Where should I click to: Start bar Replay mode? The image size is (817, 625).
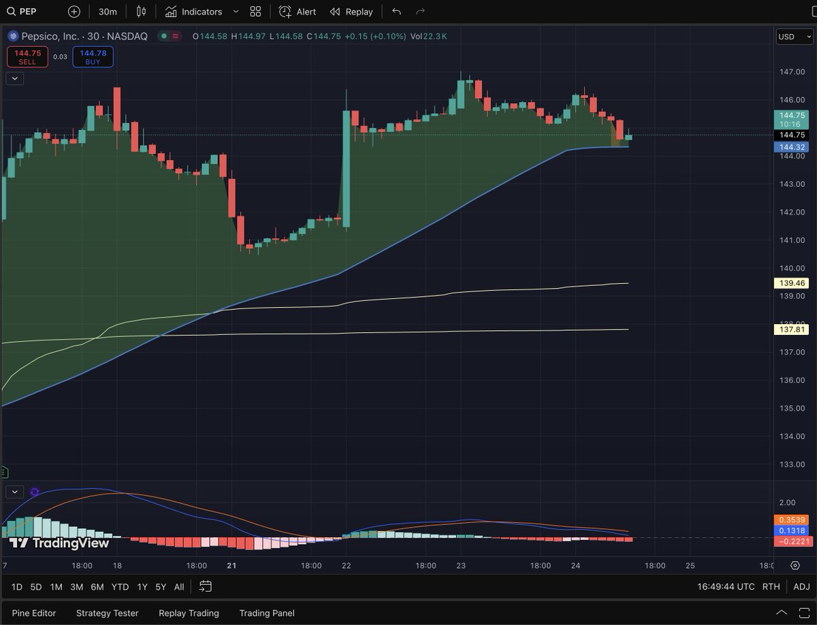351,12
